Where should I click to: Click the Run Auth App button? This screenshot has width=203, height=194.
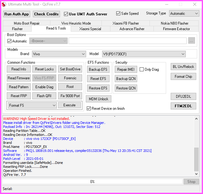tap(17, 14)
